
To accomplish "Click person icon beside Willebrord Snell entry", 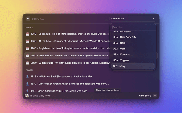I will coord(28,77).
